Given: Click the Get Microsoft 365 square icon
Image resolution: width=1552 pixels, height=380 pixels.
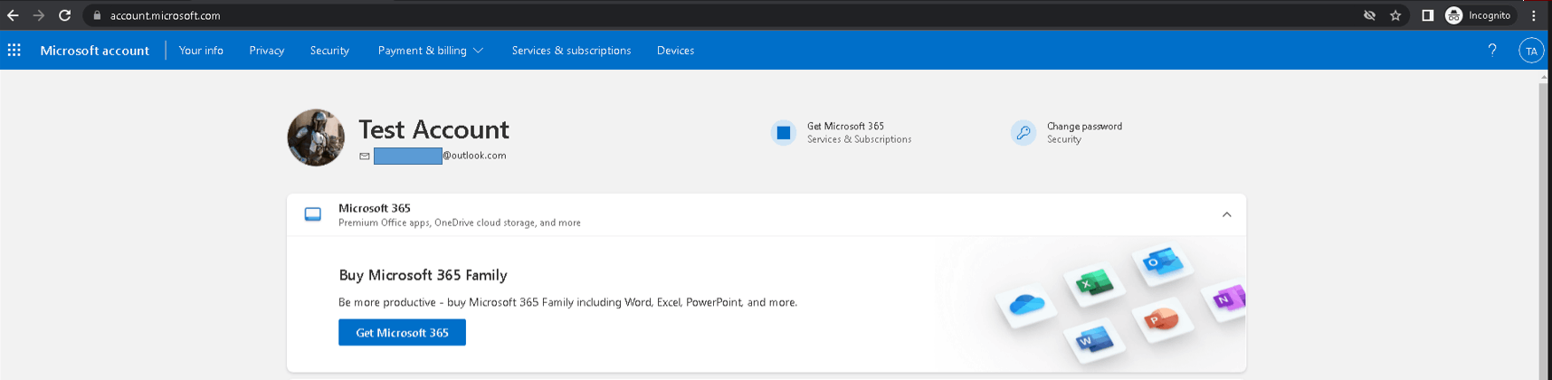Looking at the screenshot, I should [784, 133].
